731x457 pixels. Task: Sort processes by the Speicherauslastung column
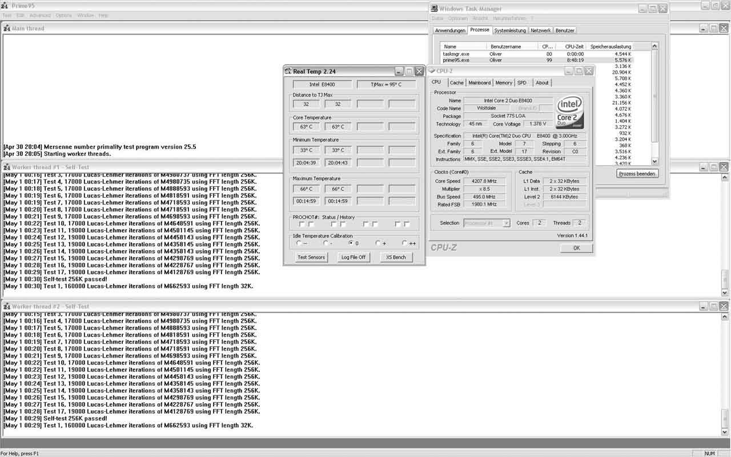[x=610, y=46]
